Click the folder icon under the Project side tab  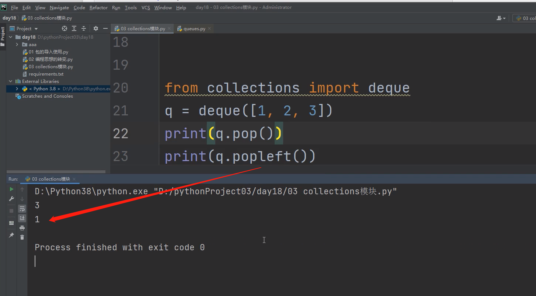point(3,45)
